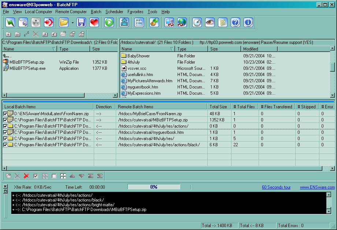Open the Local Computer menu

coord(38,12)
